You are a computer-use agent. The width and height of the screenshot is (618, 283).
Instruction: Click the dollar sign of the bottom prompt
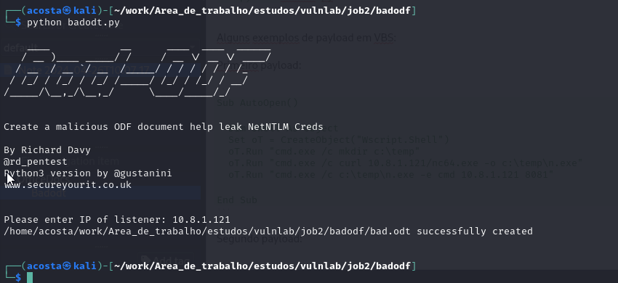(x=18, y=277)
